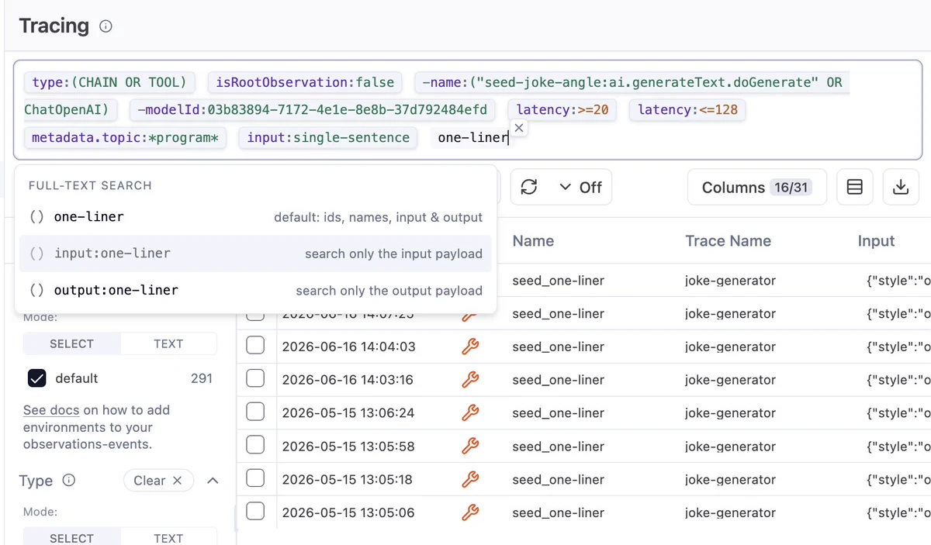The width and height of the screenshot is (931, 545).
Task: Select row checkbox for 2026-05-15 13:06:24
Action: point(255,412)
